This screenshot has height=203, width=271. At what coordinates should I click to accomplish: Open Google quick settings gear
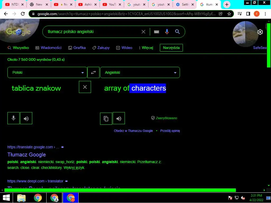click(x=260, y=32)
